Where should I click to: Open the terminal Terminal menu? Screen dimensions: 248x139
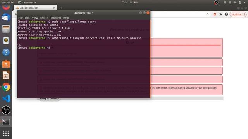[x=56, y=18]
